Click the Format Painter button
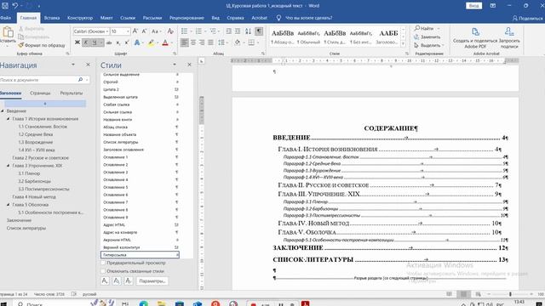 pos(42,45)
